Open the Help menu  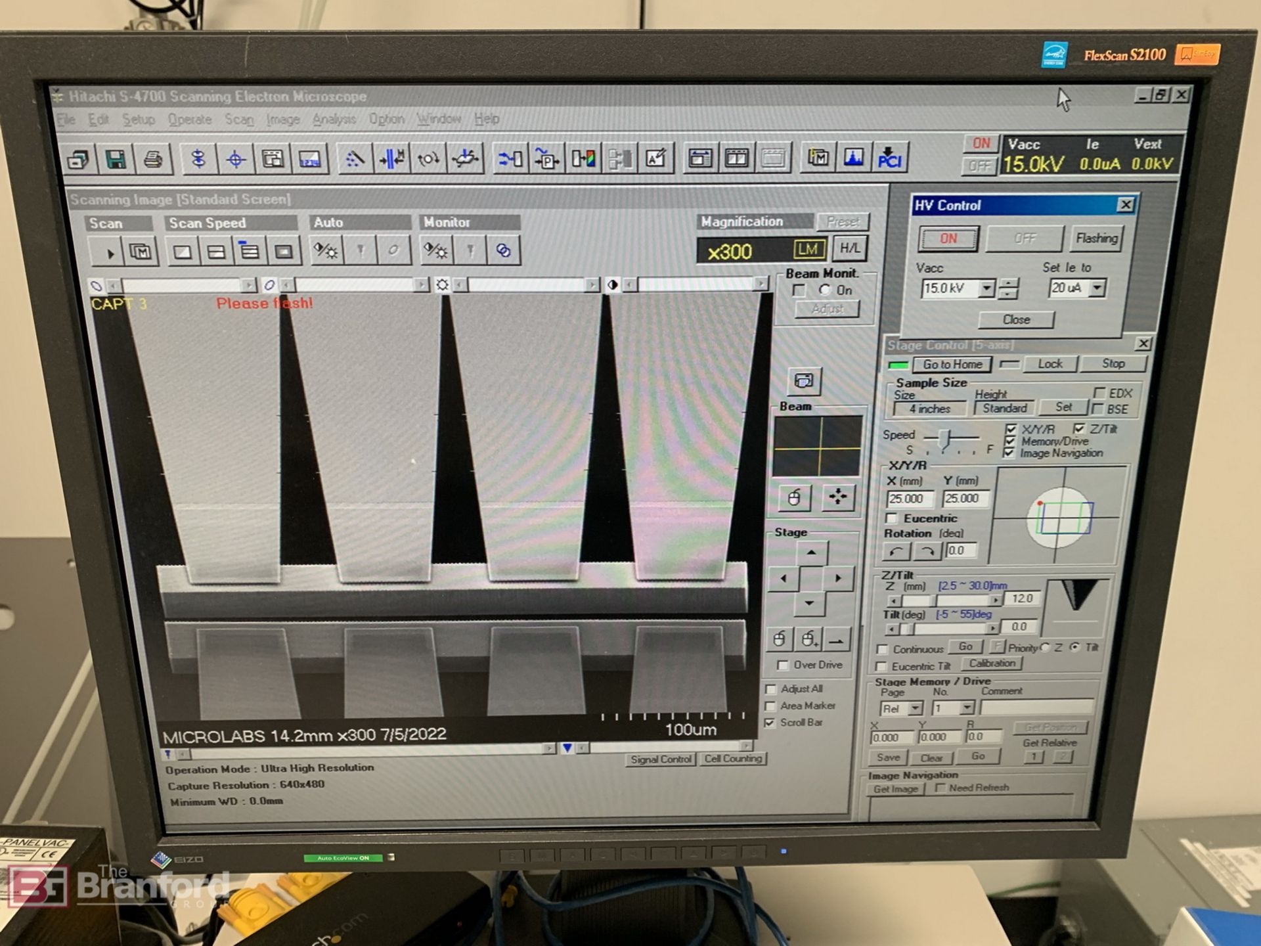[487, 119]
